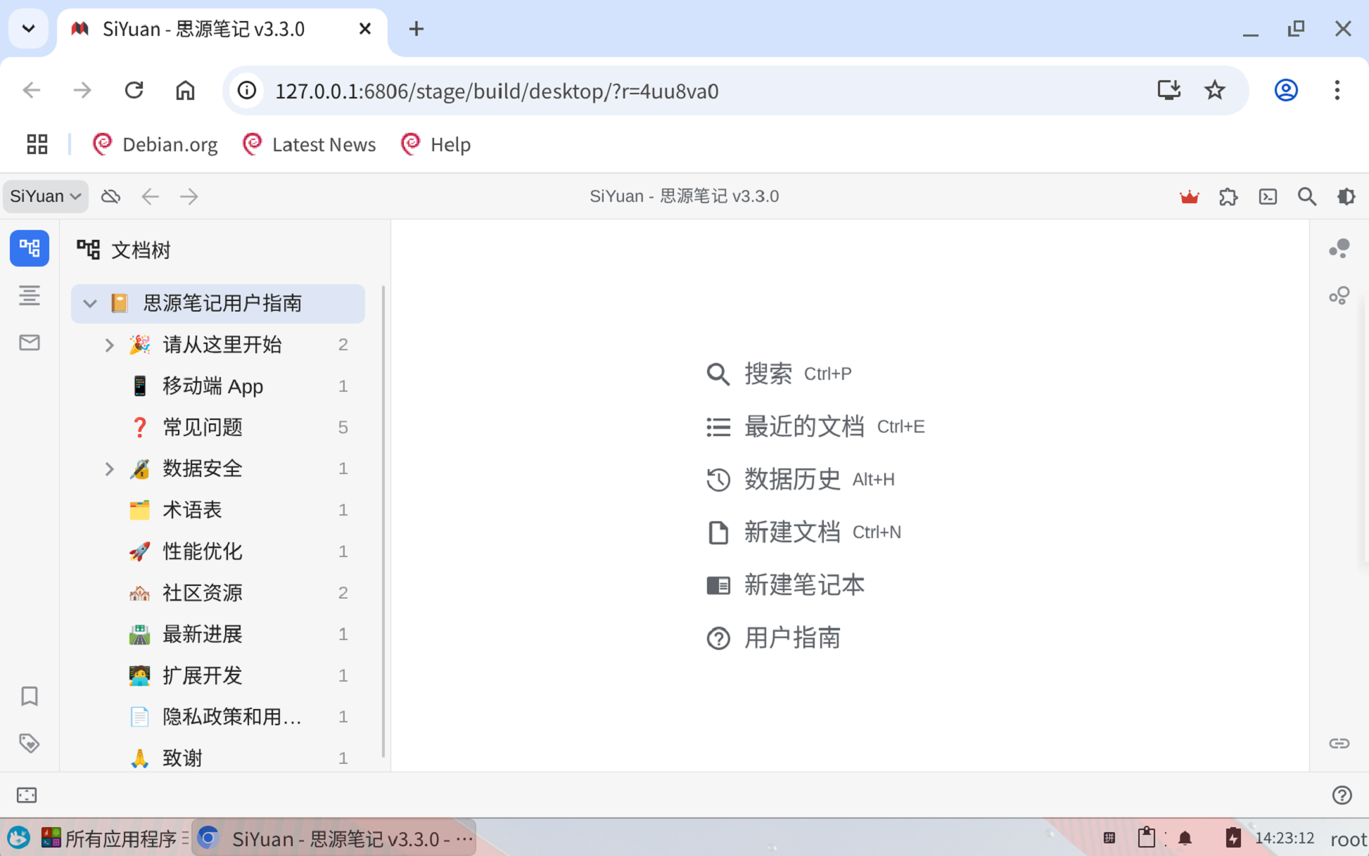Open the inbox envelope icon

click(30, 343)
